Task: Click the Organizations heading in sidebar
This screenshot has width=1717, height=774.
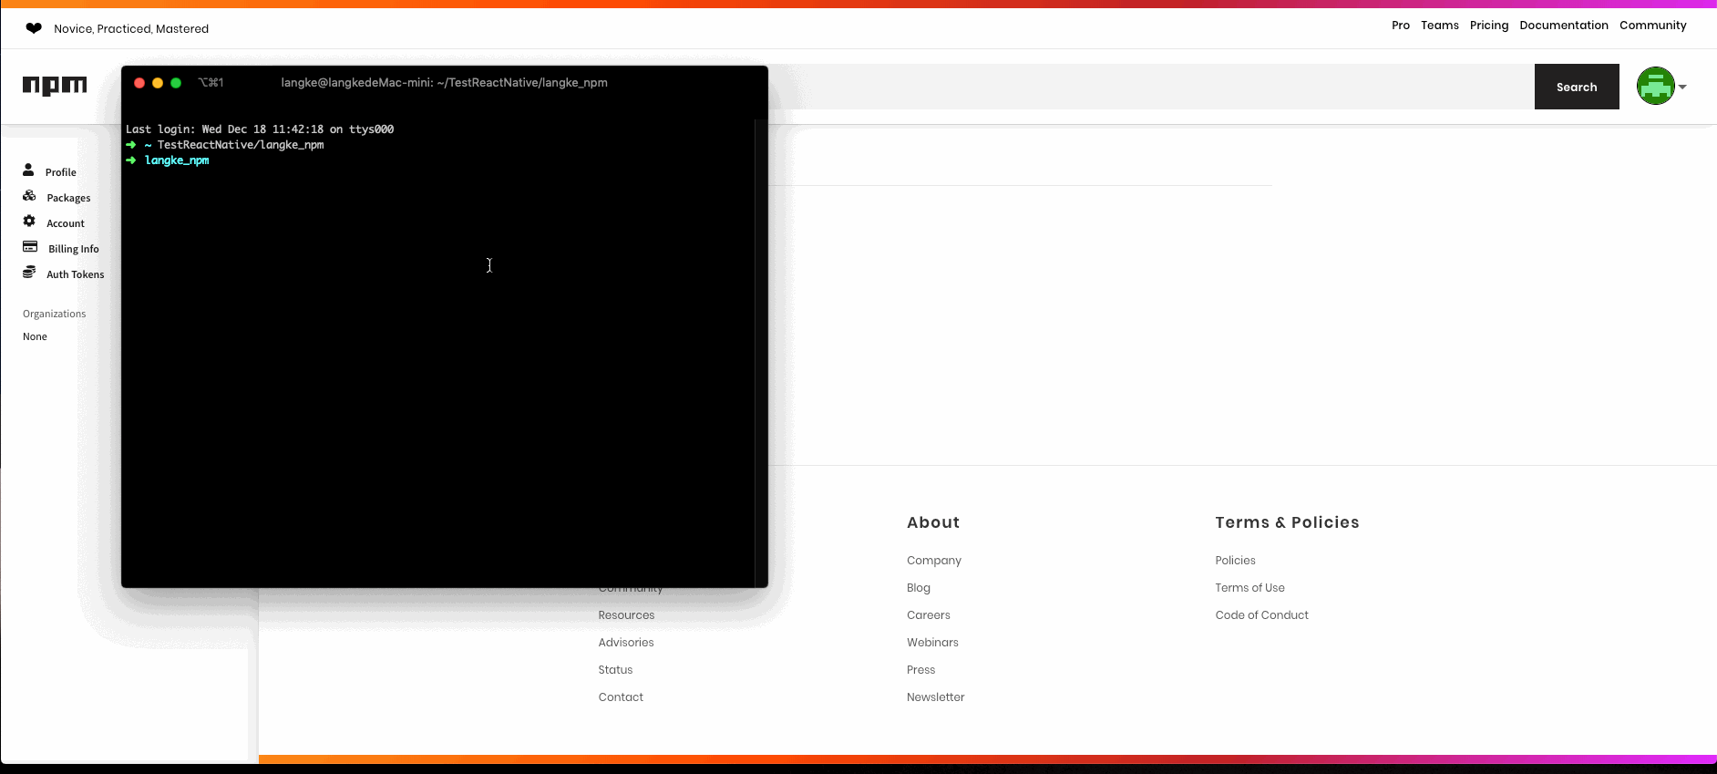Action: pyautogui.click(x=55, y=314)
